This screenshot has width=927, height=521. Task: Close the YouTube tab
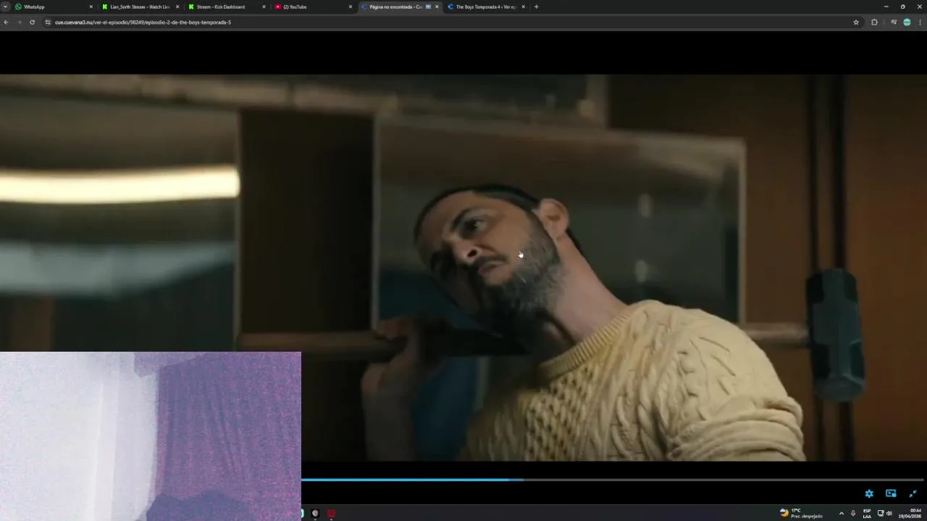(x=350, y=7)
